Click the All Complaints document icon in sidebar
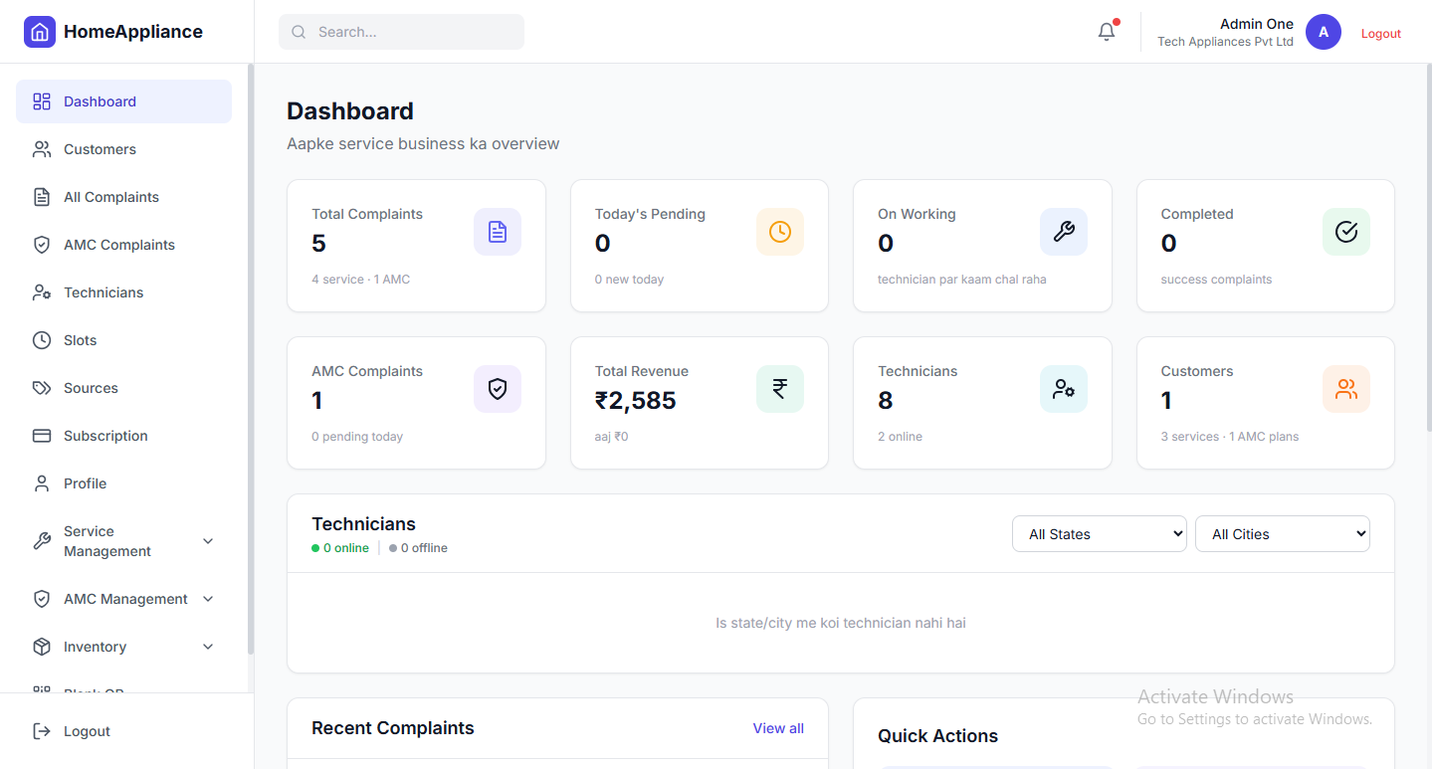Screen dimensions: 1432x769 42,197
